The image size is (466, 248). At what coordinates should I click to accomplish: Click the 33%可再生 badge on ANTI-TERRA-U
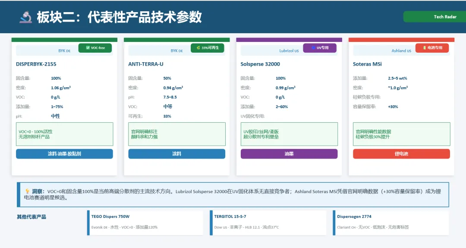click(x=208, y=48)
